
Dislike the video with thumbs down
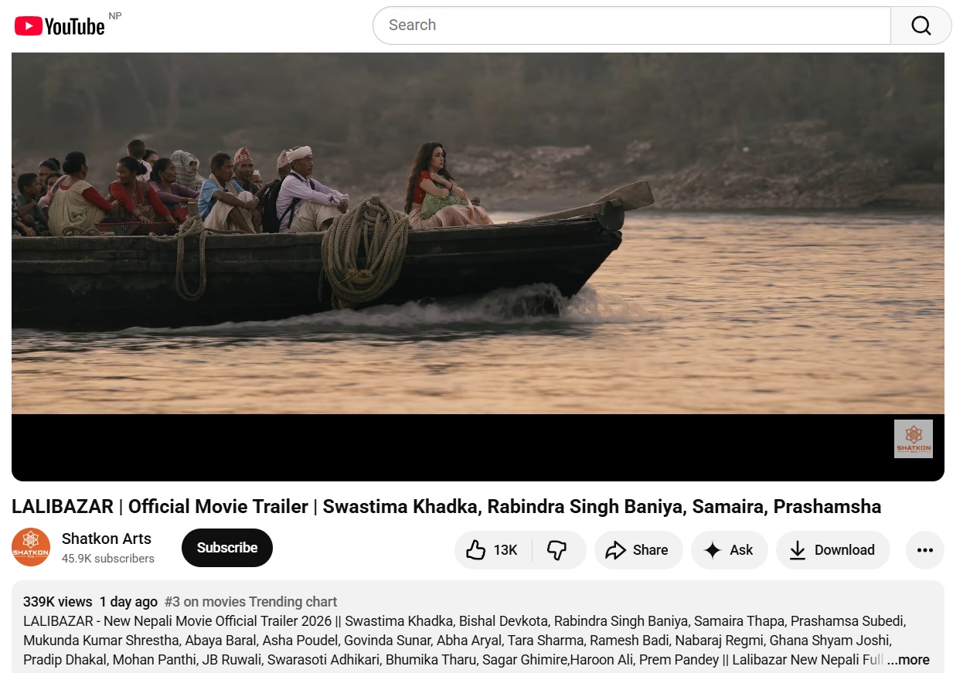click(557, 550)
